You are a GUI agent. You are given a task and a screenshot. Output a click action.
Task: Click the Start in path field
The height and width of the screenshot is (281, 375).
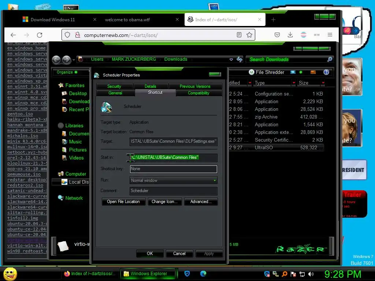pyautogui.click(x=173, y=157)
